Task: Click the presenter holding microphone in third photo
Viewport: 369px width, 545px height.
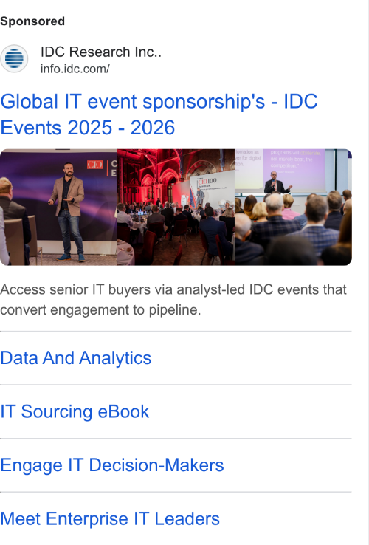Action: point(276,183)
